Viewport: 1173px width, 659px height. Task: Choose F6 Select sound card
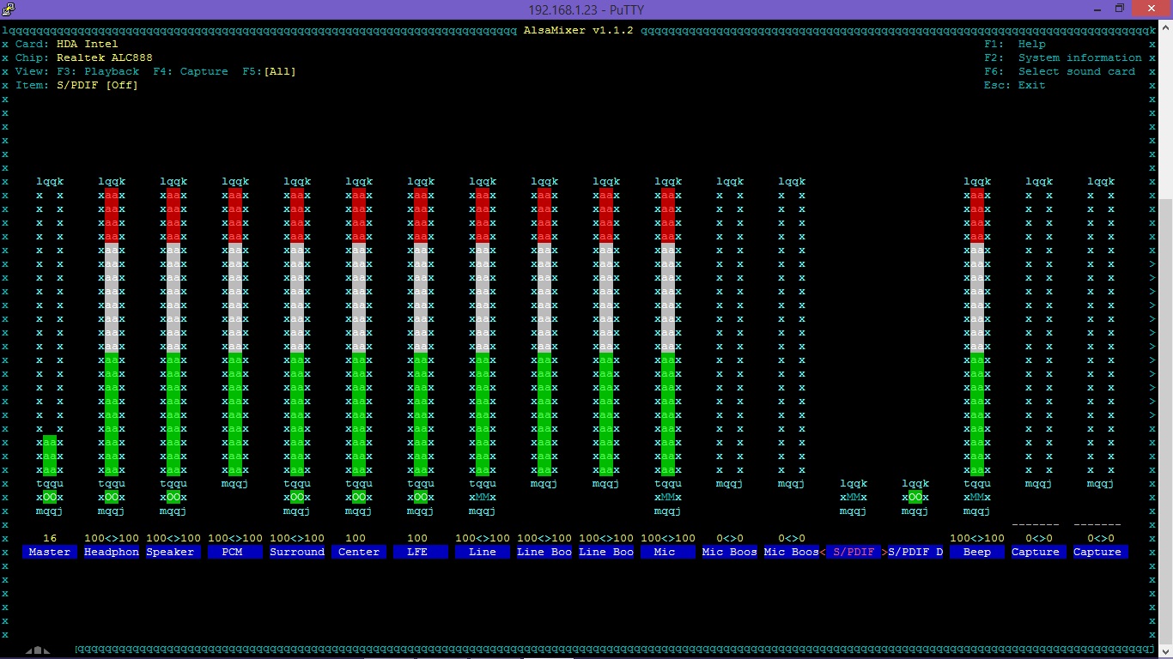click(1060, 71)
